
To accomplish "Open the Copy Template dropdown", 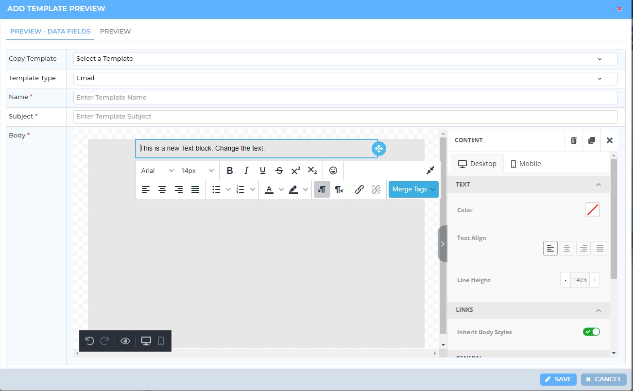I will 345,59.
